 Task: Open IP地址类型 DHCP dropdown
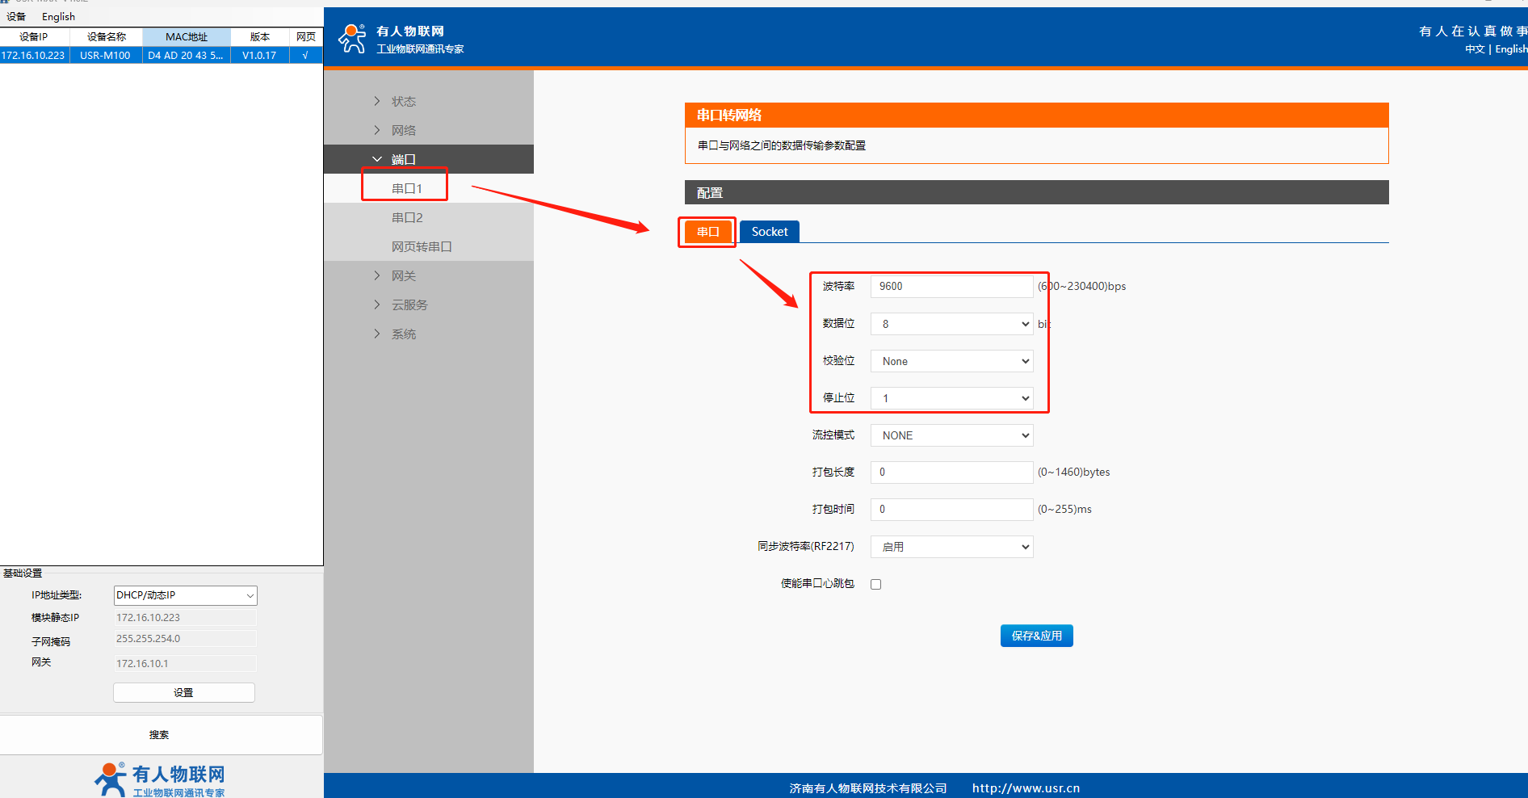185,595
